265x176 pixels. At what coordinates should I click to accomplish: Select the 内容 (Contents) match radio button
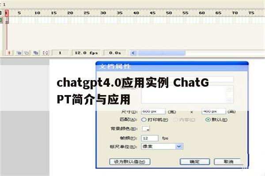(x=175, y=120)
